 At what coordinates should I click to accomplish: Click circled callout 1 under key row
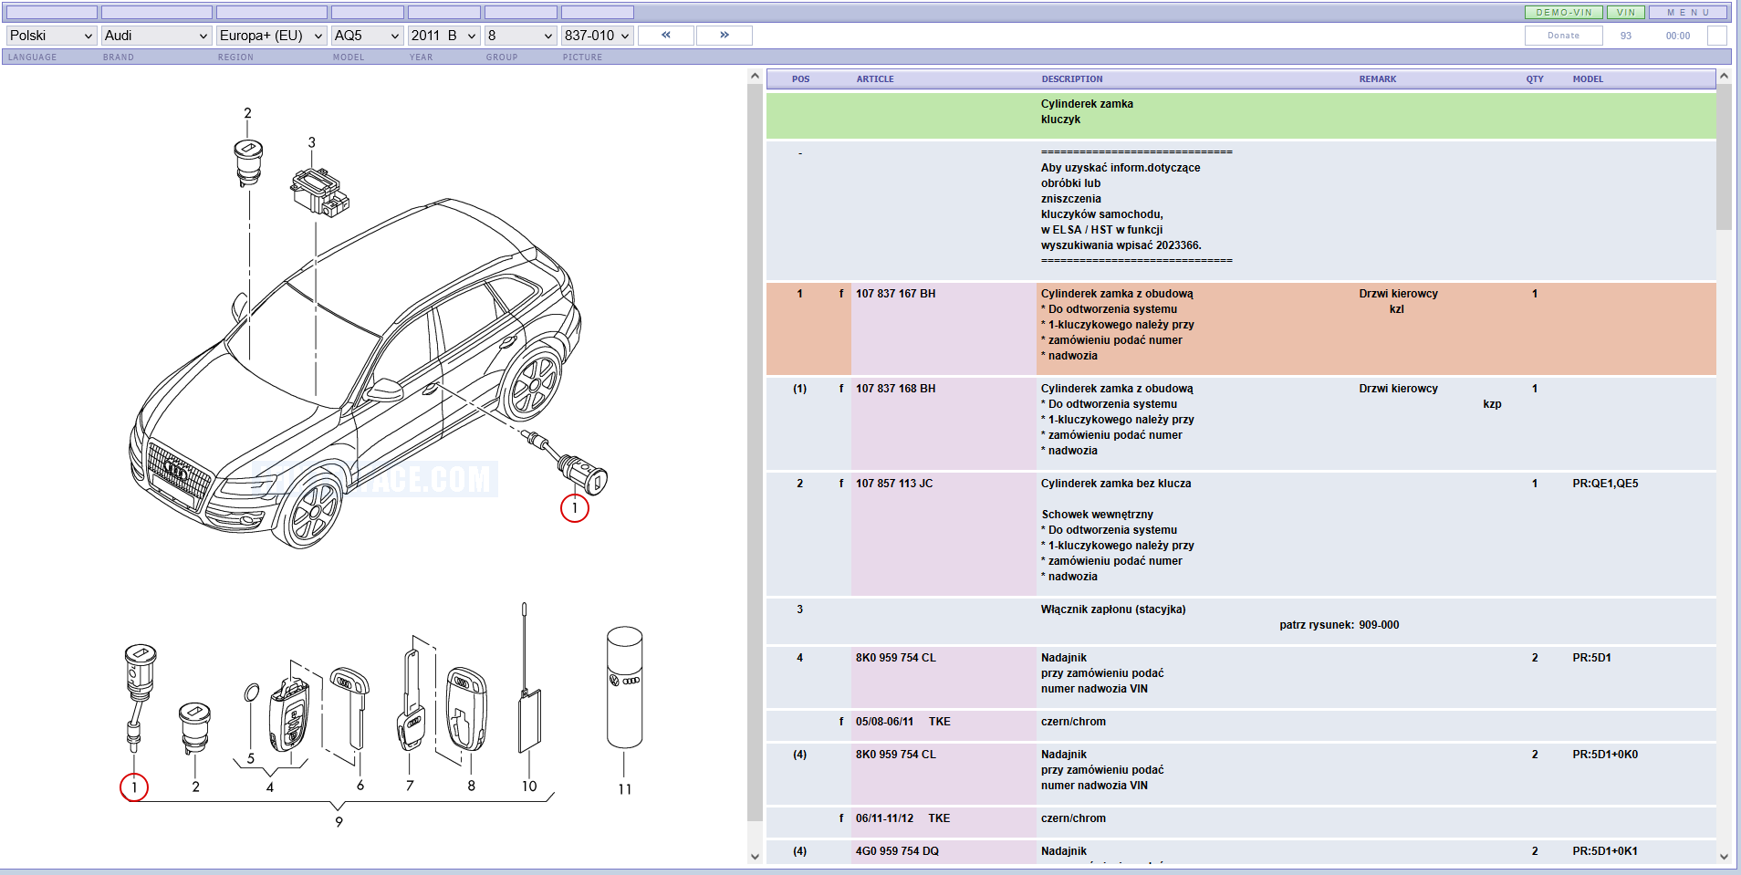click(134, 786)
